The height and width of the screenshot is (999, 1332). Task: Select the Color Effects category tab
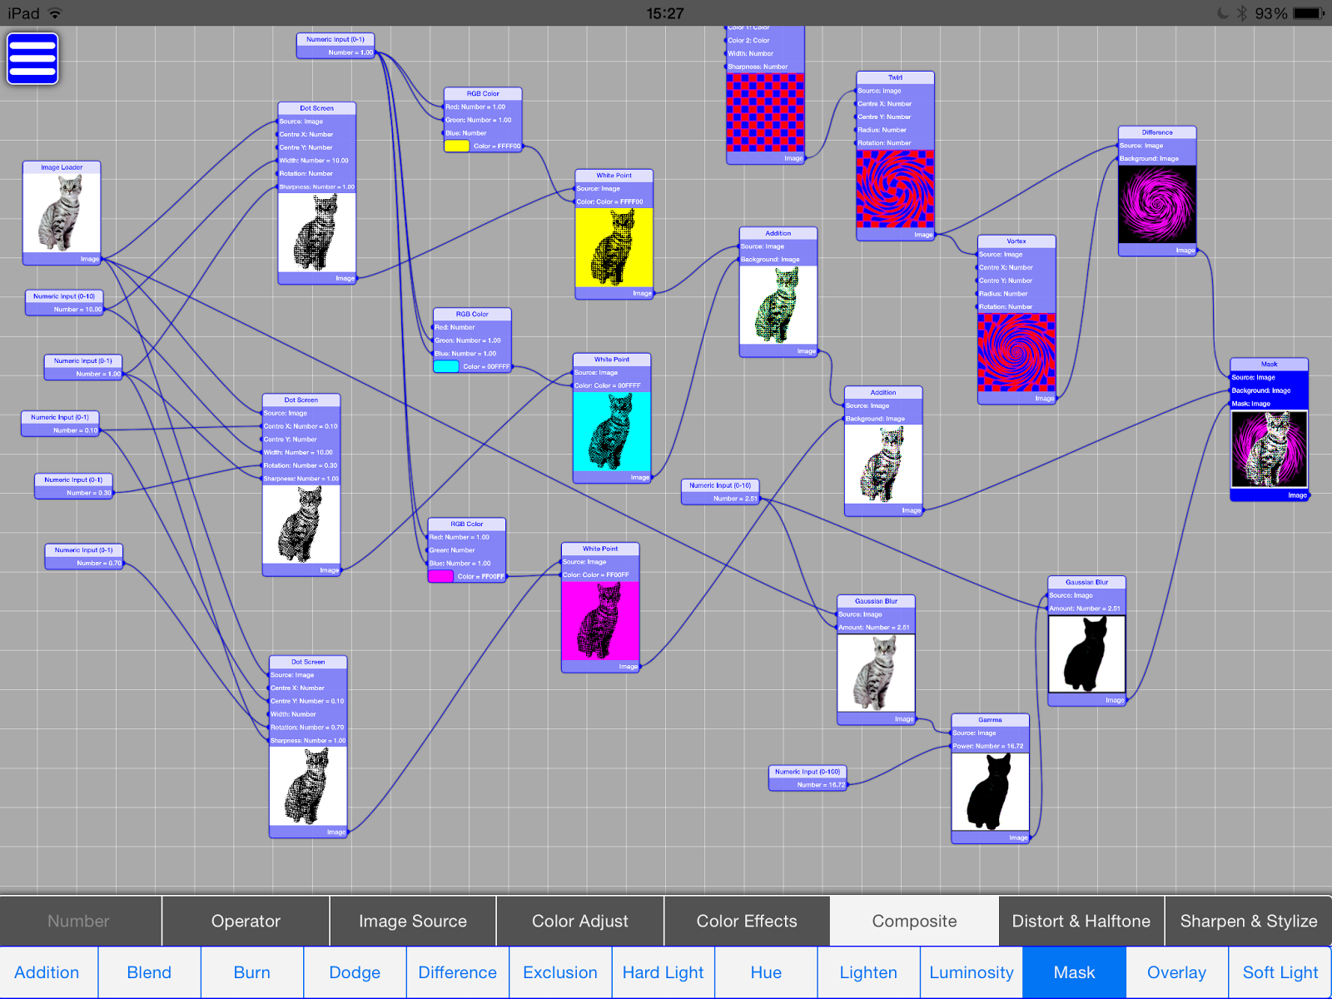coord(747,921)
